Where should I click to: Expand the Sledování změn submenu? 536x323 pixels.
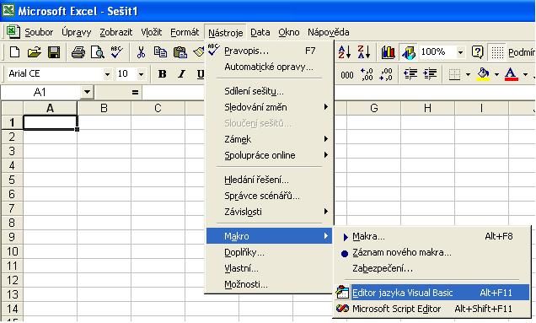coord(269,107)
